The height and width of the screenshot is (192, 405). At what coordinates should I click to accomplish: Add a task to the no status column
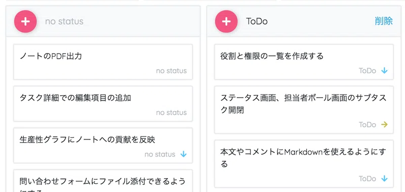pyautogui.click(x=25, y=21)
